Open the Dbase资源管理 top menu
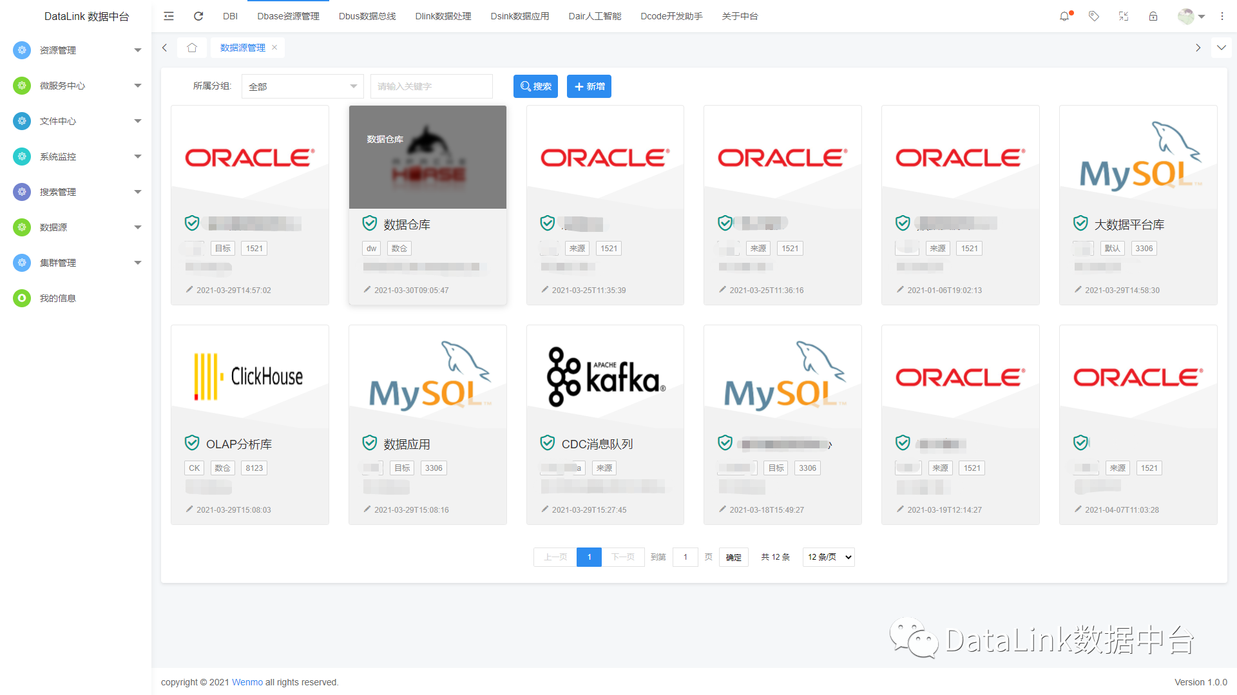 [x=288, y=16]
